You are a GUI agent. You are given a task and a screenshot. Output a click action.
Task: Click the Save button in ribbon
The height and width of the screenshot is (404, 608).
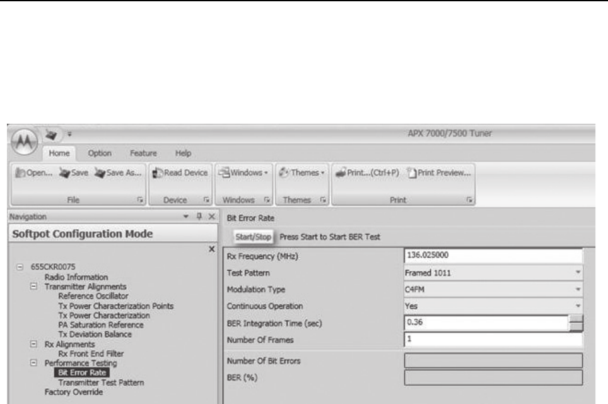pos(74,173)
